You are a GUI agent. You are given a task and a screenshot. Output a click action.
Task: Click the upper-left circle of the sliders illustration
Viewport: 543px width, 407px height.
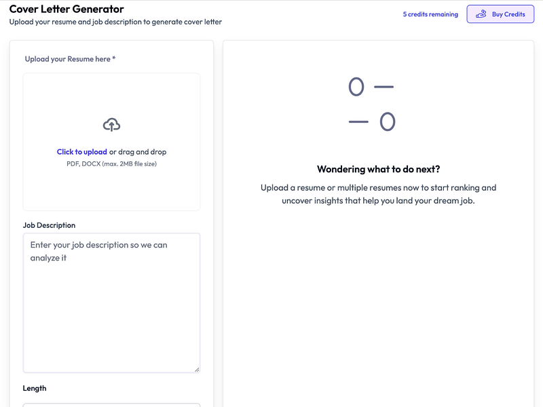[356, 87]
